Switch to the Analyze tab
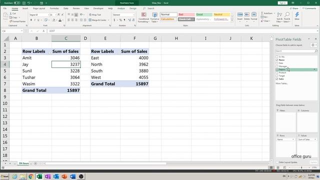The height and width of the screenshot is (180, 320). point(121,8)
